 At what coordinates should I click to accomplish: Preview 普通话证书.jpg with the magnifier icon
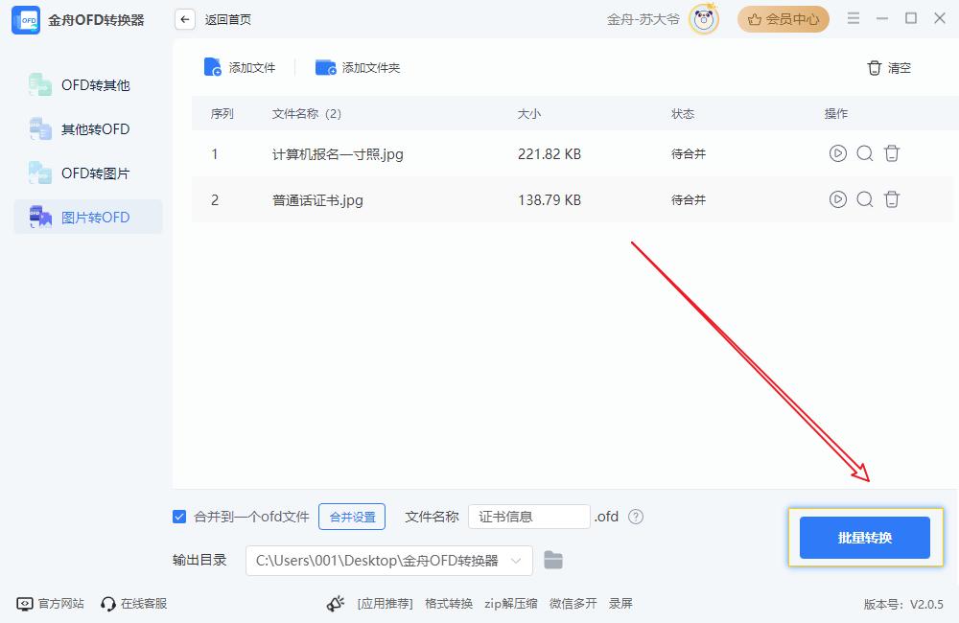click(864, 199)
